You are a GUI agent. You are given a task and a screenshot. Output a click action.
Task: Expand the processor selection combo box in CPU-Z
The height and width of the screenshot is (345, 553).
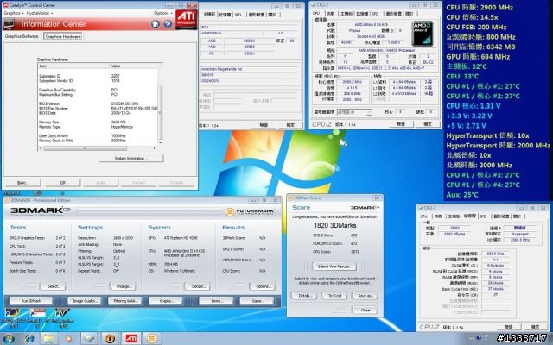point(354,112)
